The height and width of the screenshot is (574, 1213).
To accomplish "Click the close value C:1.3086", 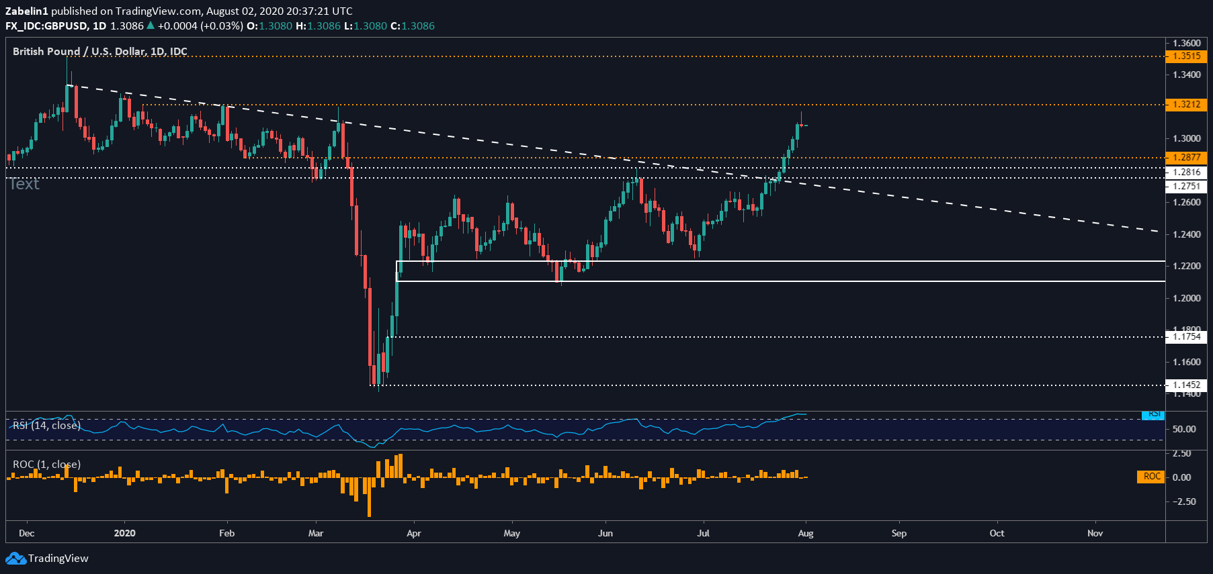I will point(413,26).
